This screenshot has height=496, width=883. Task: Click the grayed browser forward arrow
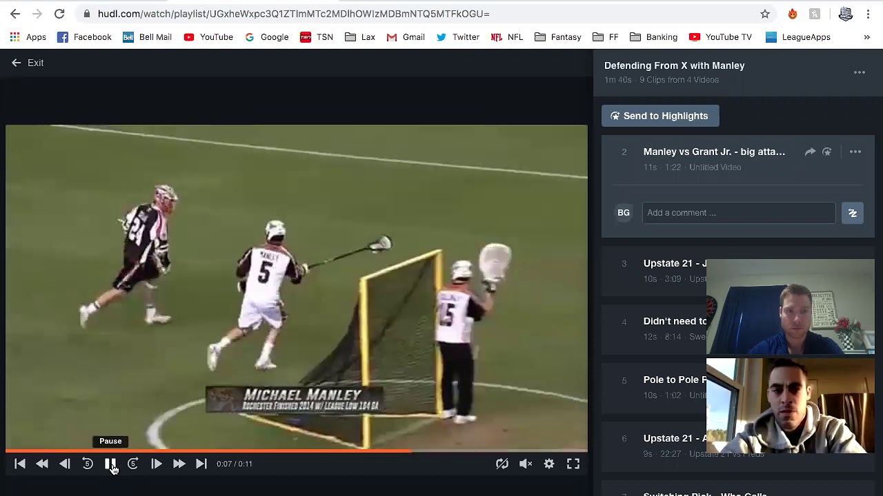click(37, 14)
